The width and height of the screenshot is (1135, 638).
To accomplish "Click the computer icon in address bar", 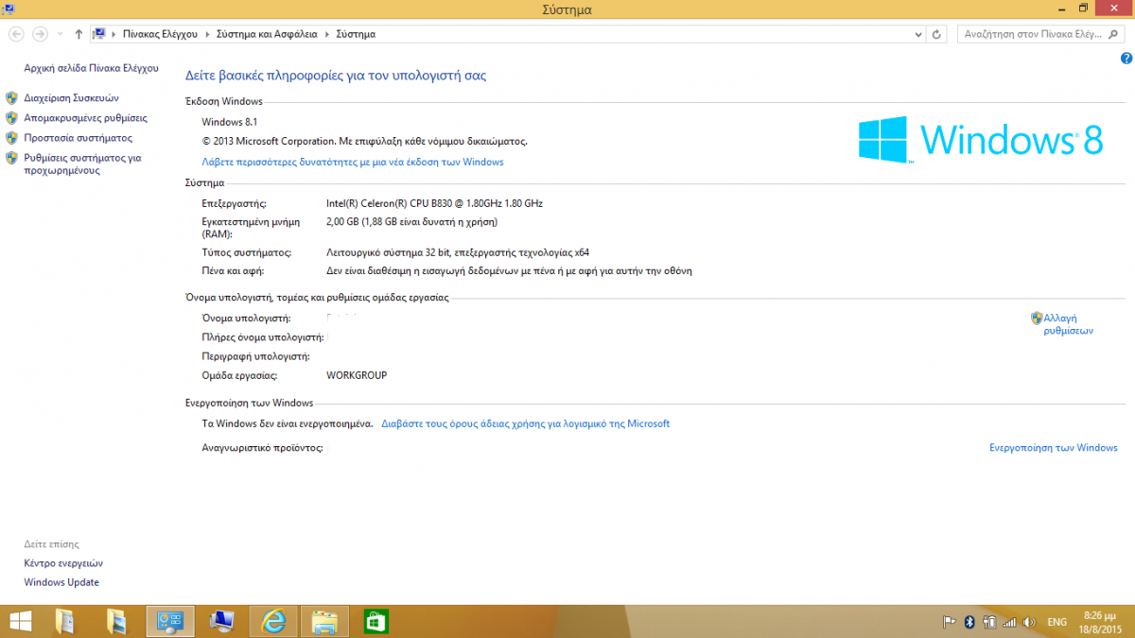I will point(98,34).
